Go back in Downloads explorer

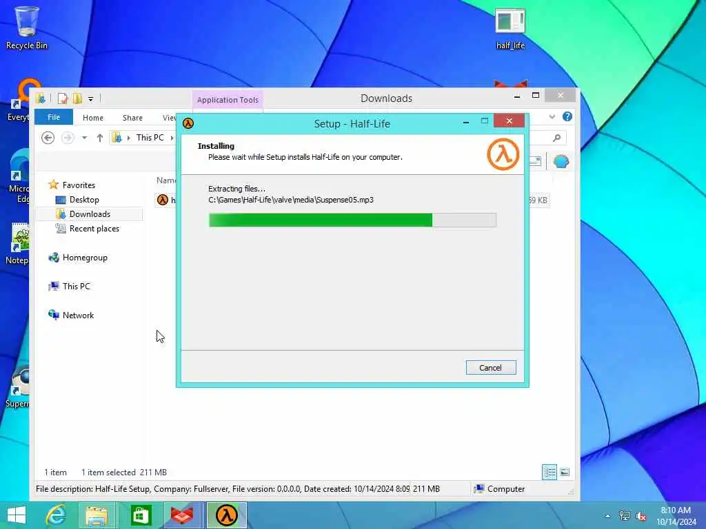click(x=48, y=138)
